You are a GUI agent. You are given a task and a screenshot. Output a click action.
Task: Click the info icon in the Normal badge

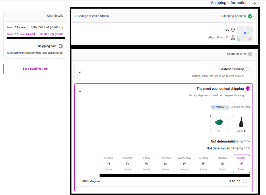(213, 107)
